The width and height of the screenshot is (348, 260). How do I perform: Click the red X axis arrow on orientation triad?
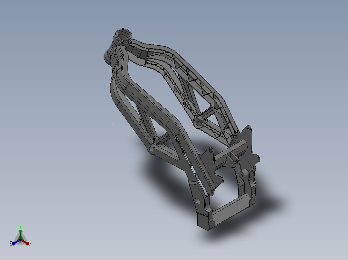(x=27, y=243)
